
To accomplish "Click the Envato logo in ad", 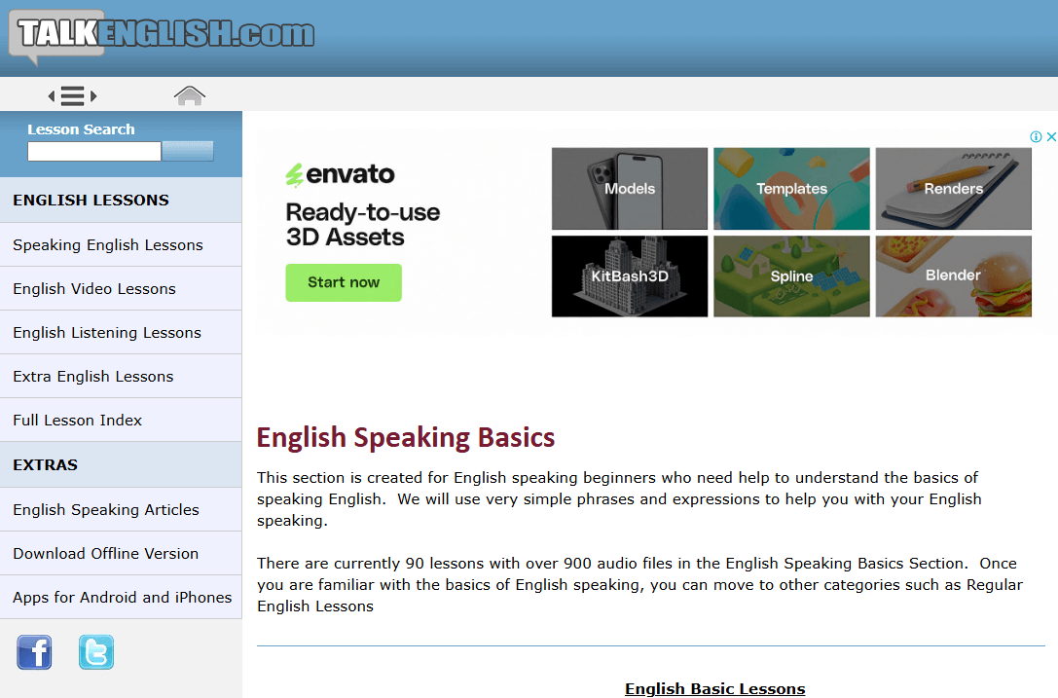I will (340, 174).
